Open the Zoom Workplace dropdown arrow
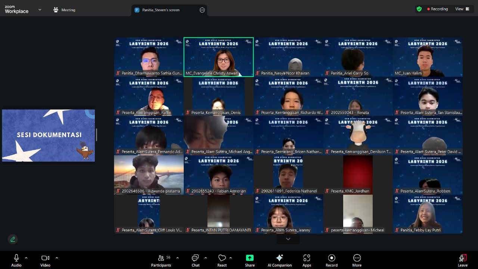Viewport: 478px width, 269px height. (40, 10)
